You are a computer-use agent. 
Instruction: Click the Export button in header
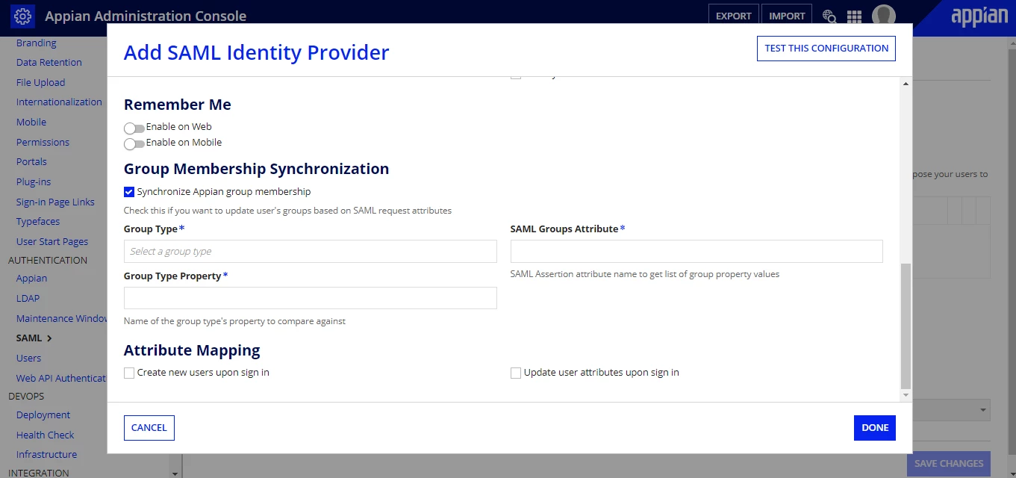(x=734, y=16)
